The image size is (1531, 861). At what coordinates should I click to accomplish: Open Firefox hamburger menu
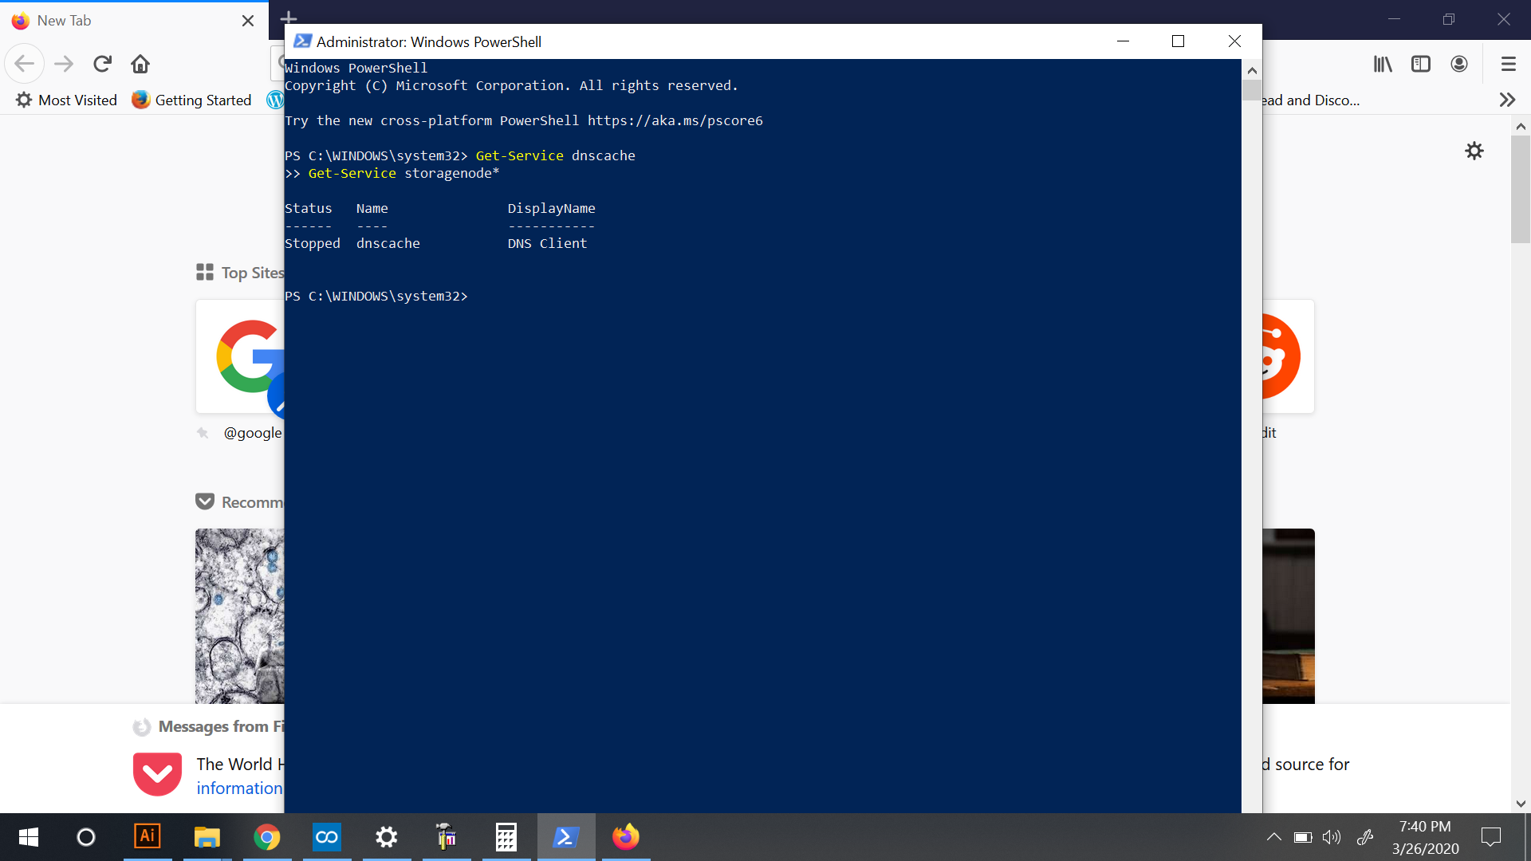(1508, 64)
